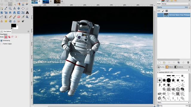The width and height of the screenshot is (191, 107).
Task: Delete the layer with trash button
Action: 188,63
